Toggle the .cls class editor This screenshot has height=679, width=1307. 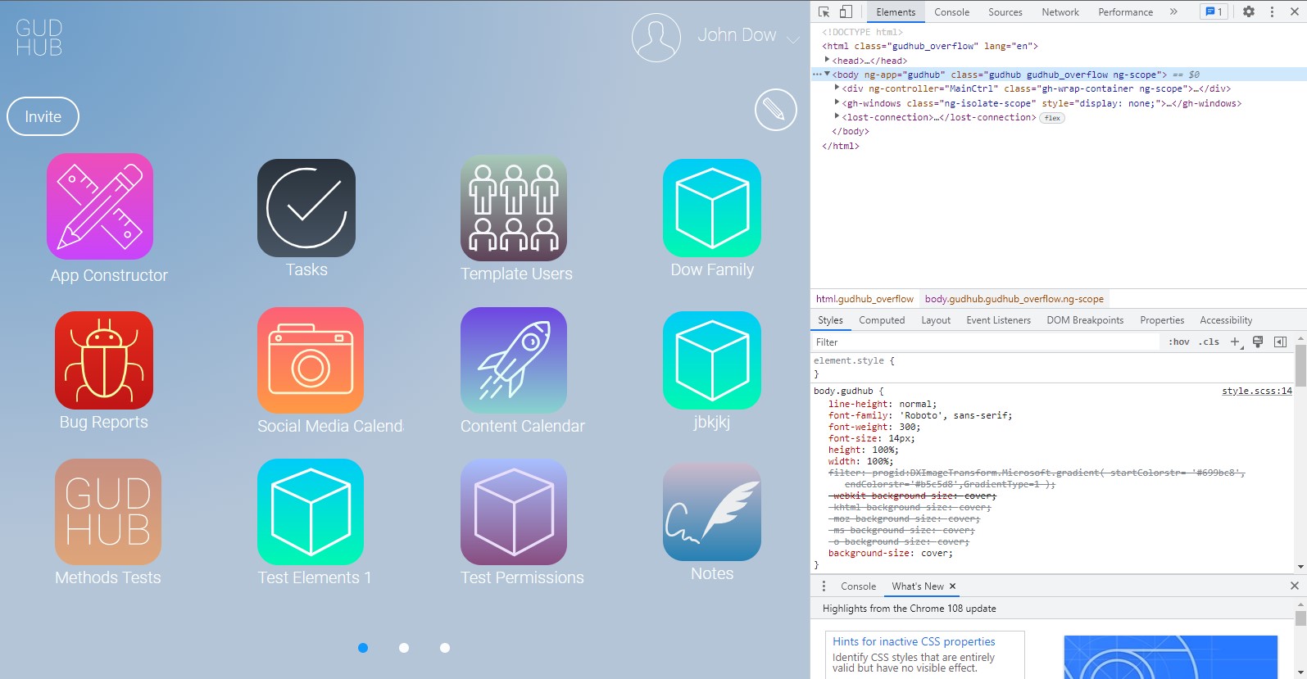pos(1209,342)
